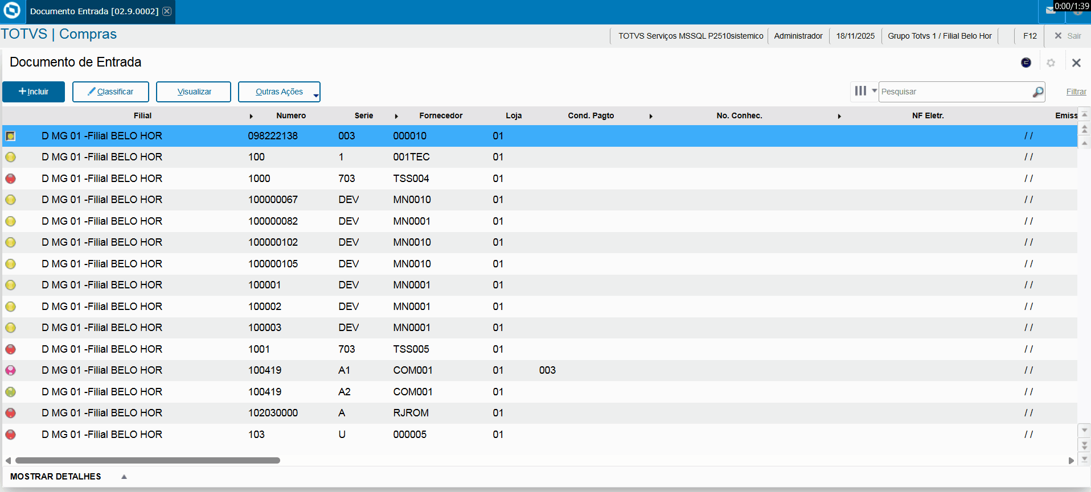This screenshot has height=492, width=1091.
Task: Sort by the Fornecedor column header
Action: click(x=441, y=115)
